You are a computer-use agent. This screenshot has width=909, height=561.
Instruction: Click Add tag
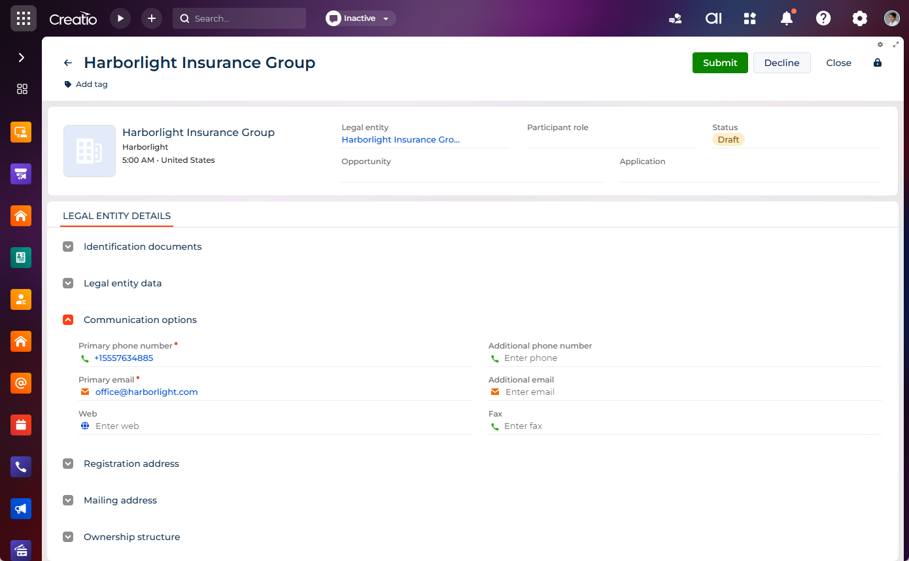pos(86,84)
